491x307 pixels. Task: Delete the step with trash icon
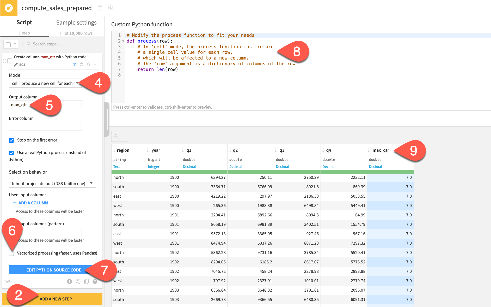click(x=89, y=64)
